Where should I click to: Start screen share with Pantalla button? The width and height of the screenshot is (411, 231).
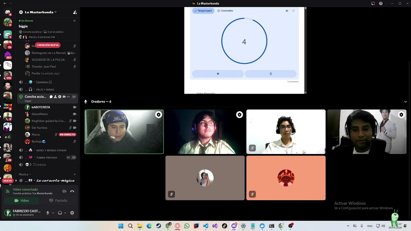pos(58,201)
